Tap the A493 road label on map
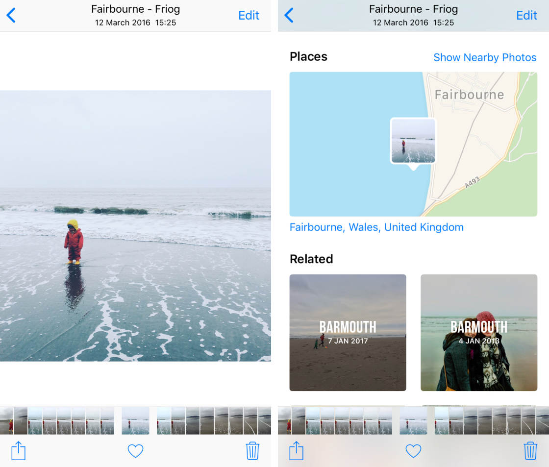This screenshot has width=549, height=467. tap(472, 182)
